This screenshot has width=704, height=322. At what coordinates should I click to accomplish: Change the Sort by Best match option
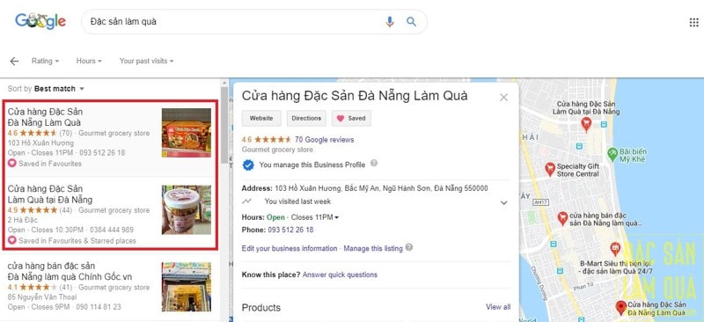pos(59,89)
